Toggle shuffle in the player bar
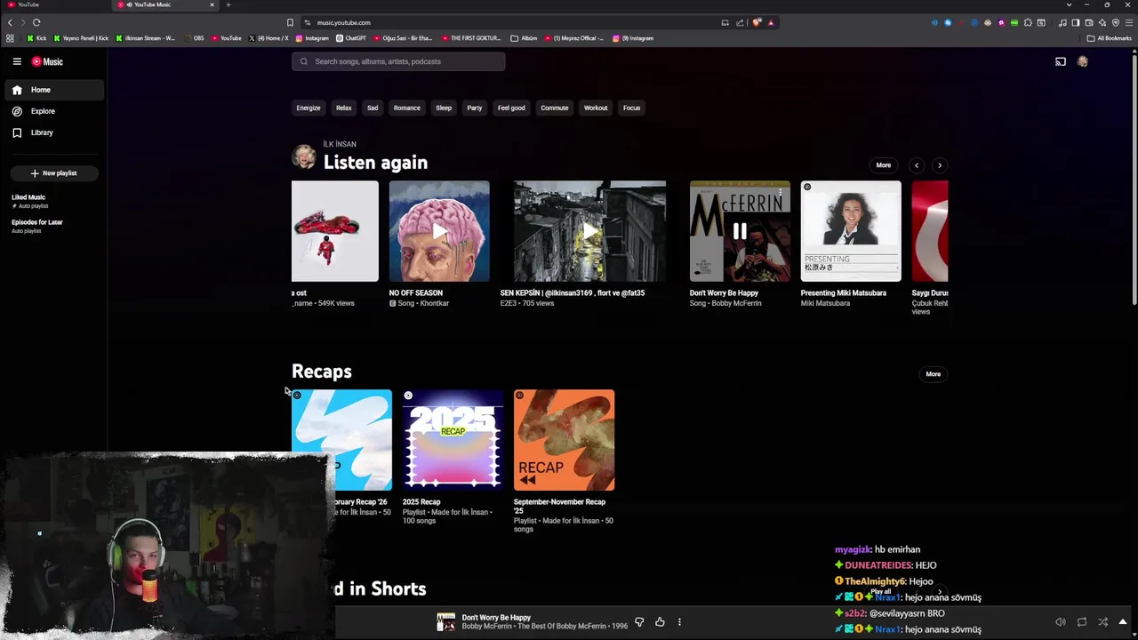The width and height of the screenshot is (1138, 640). coord(1103,622)
